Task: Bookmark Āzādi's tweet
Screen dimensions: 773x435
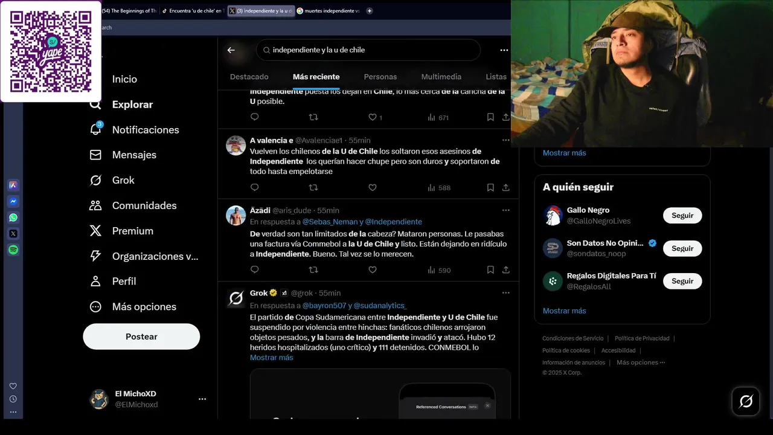Action: point(490,270)
